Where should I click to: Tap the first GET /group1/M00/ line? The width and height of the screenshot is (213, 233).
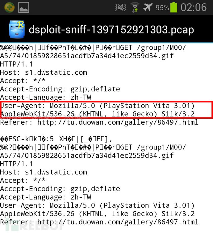[93, 48]
